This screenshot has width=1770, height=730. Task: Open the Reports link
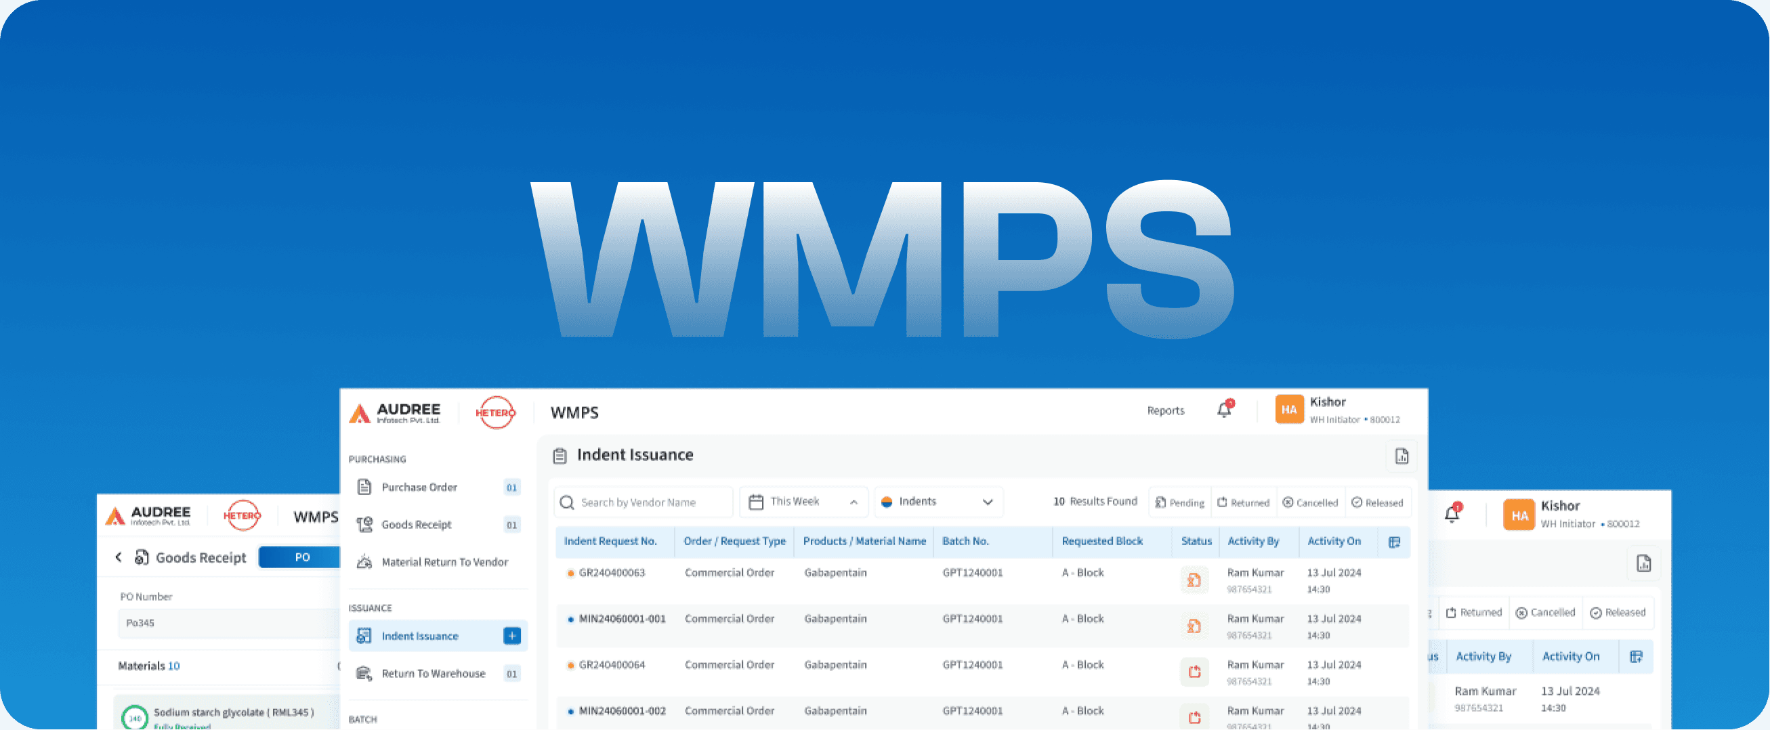pos(1166,410)
